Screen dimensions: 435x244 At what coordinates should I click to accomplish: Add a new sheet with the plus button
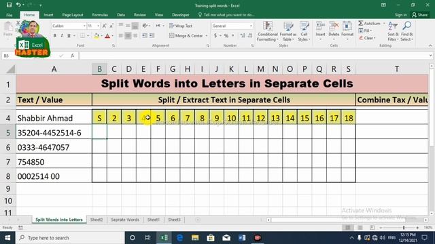pos(198,220)
